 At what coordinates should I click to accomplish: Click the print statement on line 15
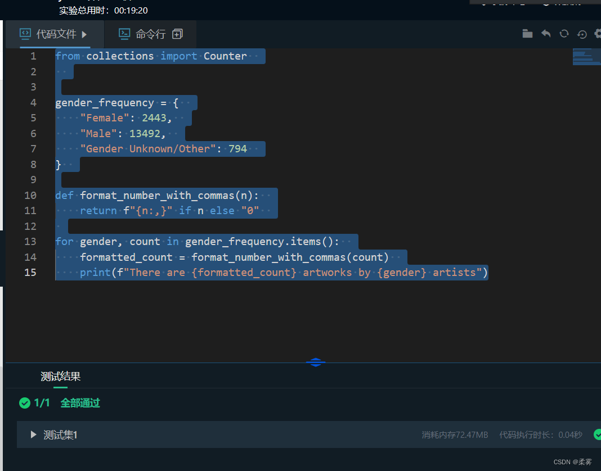284,272
